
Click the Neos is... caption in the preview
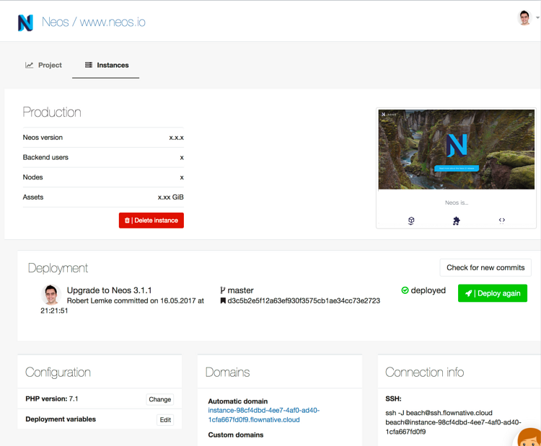pos(457,202)
